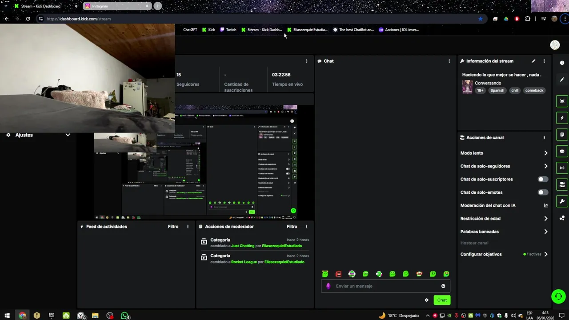Viewport: 569px width, 320px height.
Task: Open the Chrome extensions puzzle icon
Action: pyautogui.click(x=528, y=19)
